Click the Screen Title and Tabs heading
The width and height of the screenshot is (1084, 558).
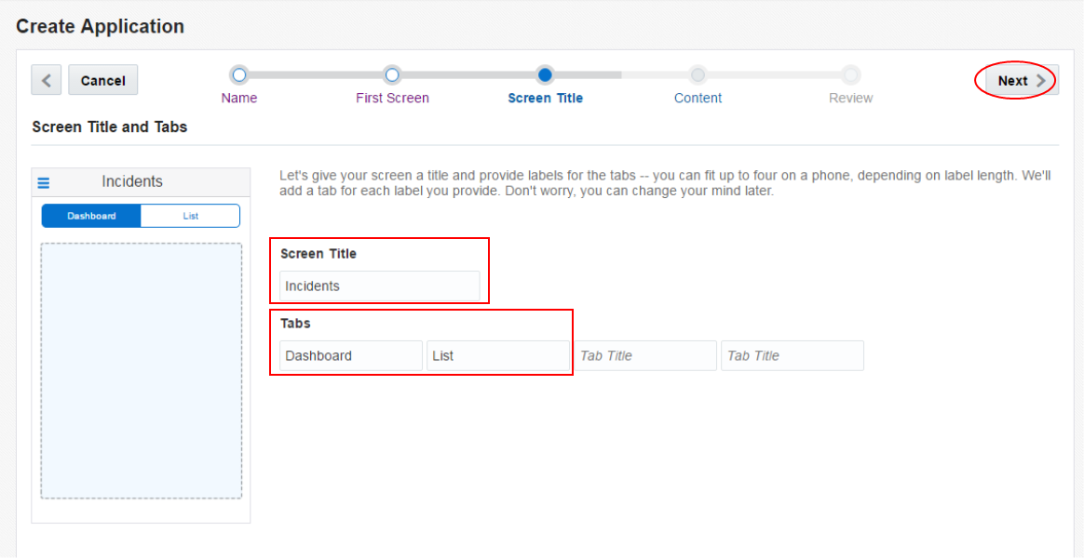(x=109, y=127)
